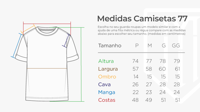Select the P size column header
Viewport: 200px width, 112px height.
[137, 46]
